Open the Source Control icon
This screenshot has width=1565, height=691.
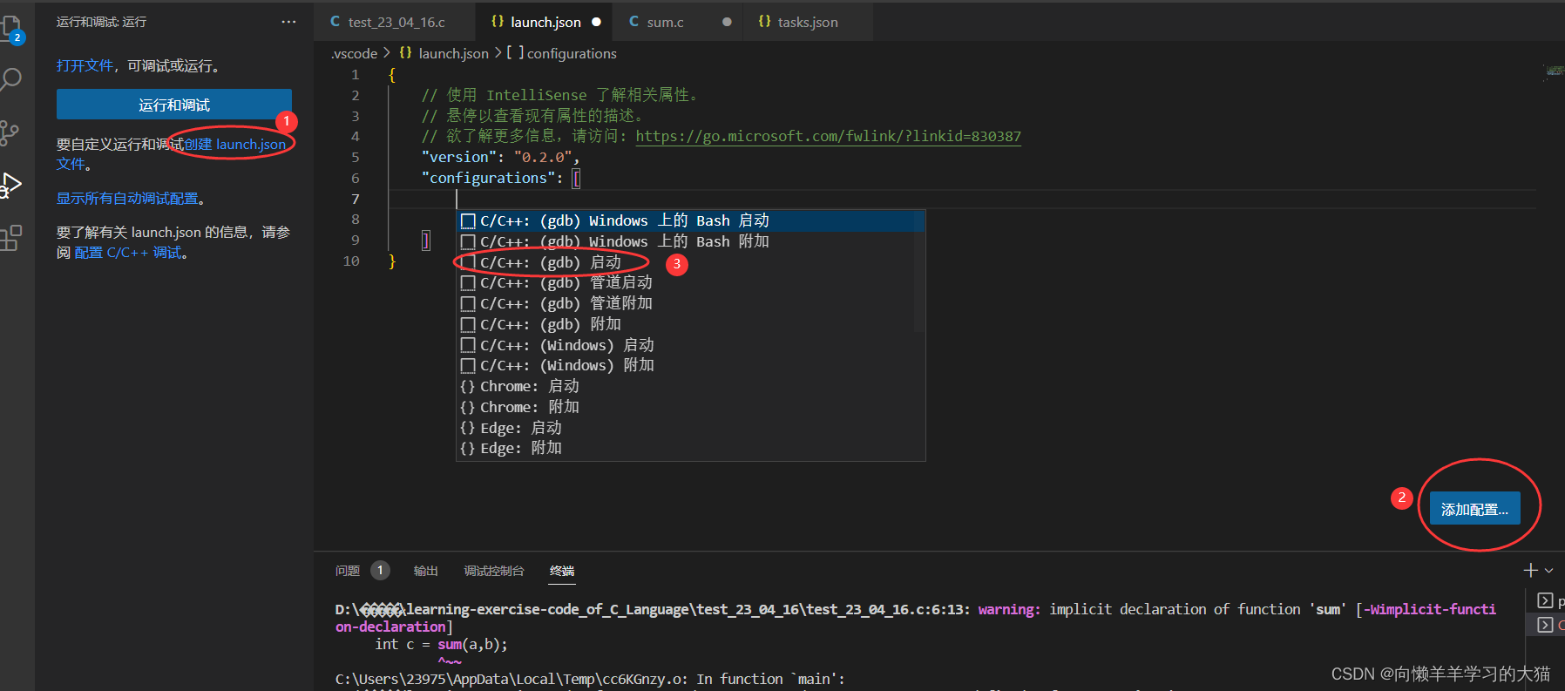point(10,132)
